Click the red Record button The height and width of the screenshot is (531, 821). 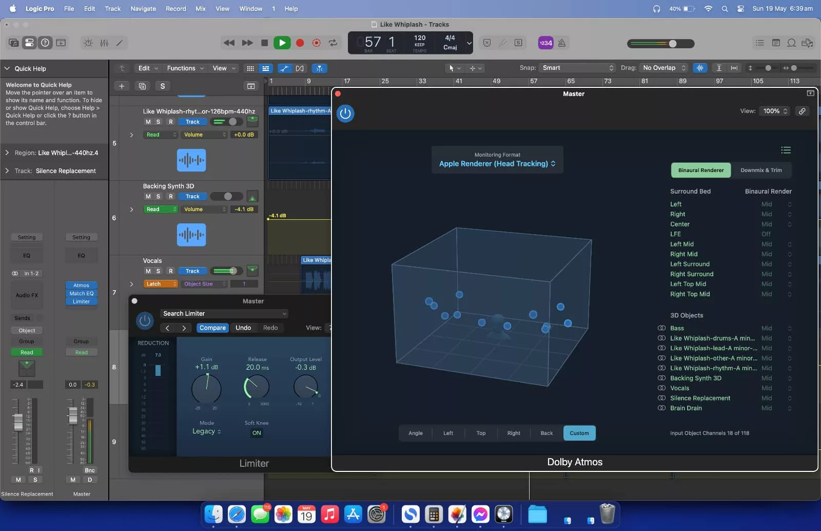coord(300,43)
